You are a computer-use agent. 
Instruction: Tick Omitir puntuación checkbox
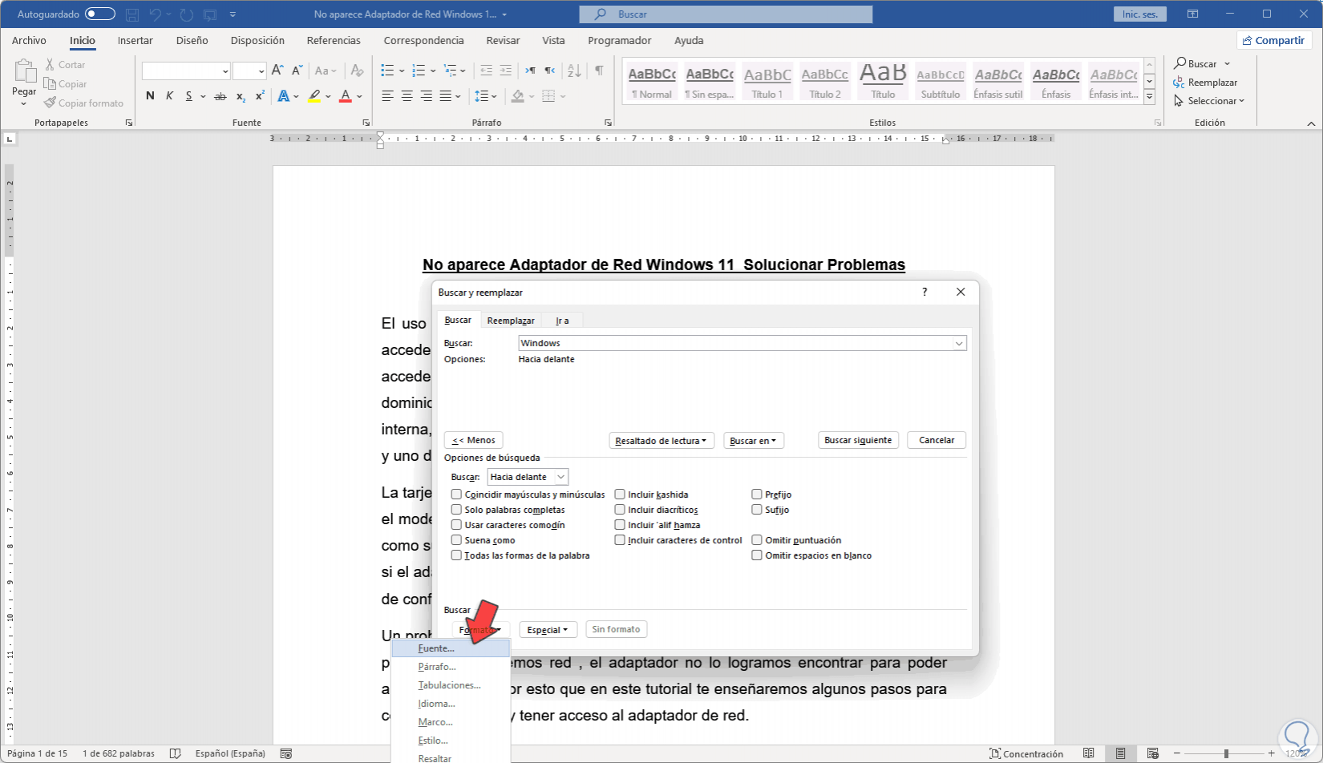click(757, 540)
